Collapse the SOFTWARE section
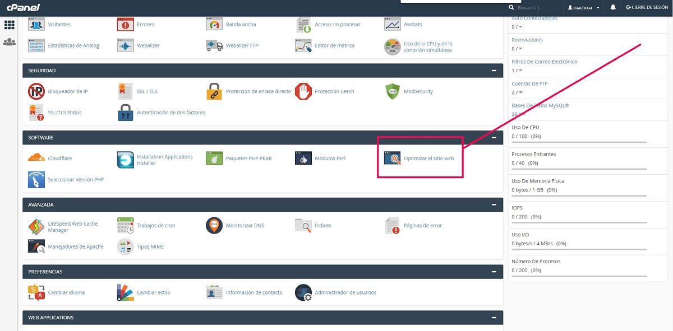Viewport: 673px width, 331px height. pyautogui.click(x=494, y=137)
